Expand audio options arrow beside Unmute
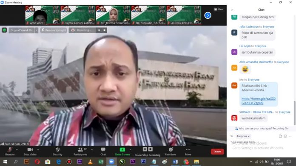The height and width of the screenshot is (166, 296). [17, 149]
